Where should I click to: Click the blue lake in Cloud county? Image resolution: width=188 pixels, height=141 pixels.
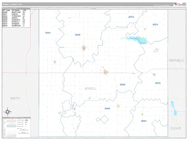pyautogui.click(x=174, y=108)
